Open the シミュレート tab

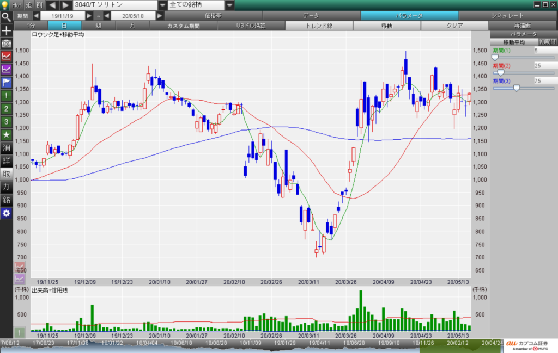(x=521, y=16)
